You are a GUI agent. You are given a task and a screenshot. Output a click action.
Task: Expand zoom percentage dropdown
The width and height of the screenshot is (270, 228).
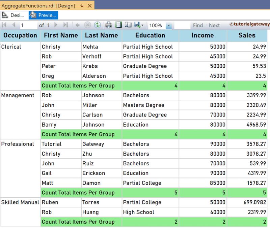coord(169,26)
